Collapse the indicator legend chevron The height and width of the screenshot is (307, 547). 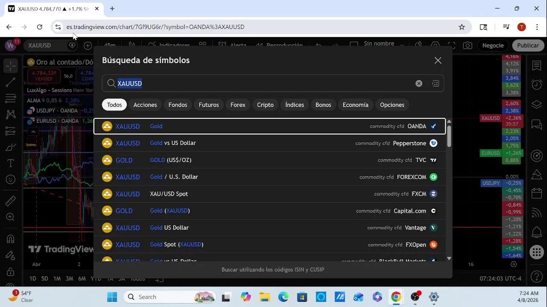pyautogui.click(x=33, y=132)
